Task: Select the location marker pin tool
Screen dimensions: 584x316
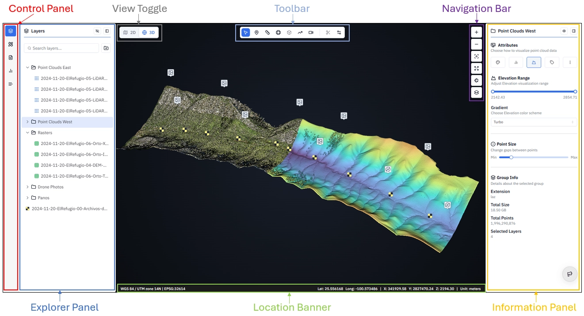Action: 256,33
